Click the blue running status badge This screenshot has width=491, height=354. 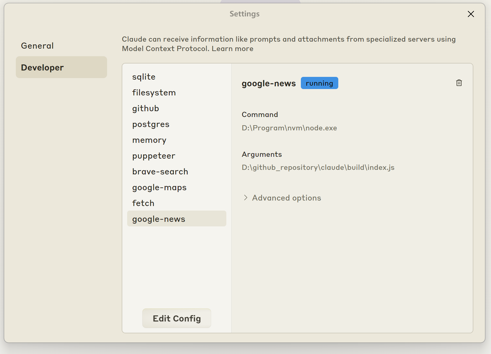click(319, 83)
